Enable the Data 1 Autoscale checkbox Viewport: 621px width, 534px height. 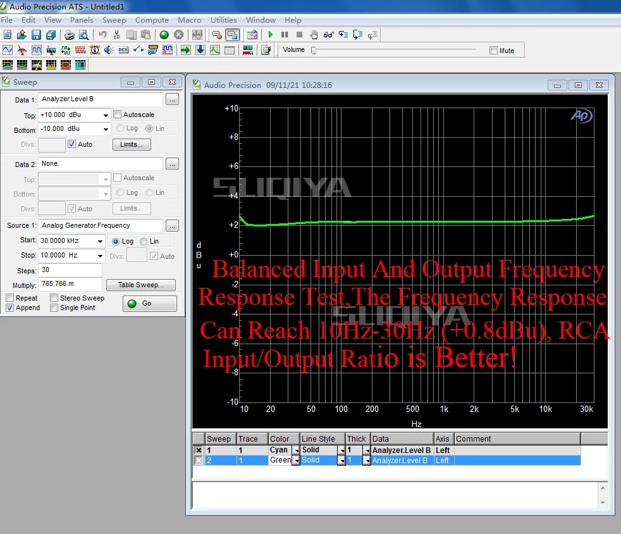tap(118, 115)
